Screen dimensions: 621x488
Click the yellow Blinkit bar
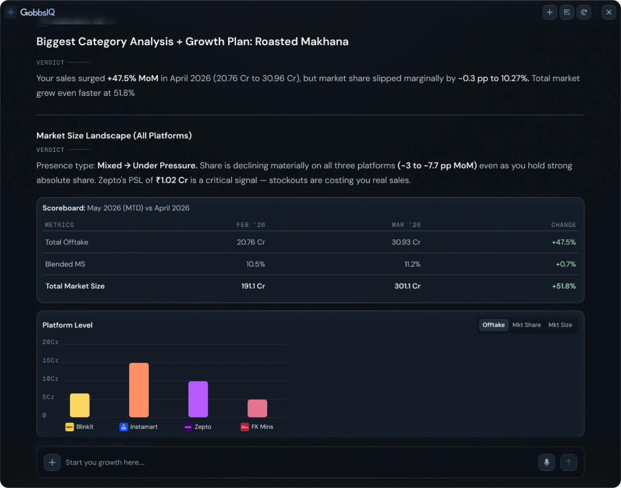[79, 405]
